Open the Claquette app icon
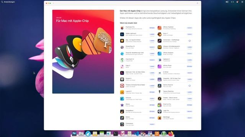245x137 pixels. pyautogui.click(x=160, y=79)
